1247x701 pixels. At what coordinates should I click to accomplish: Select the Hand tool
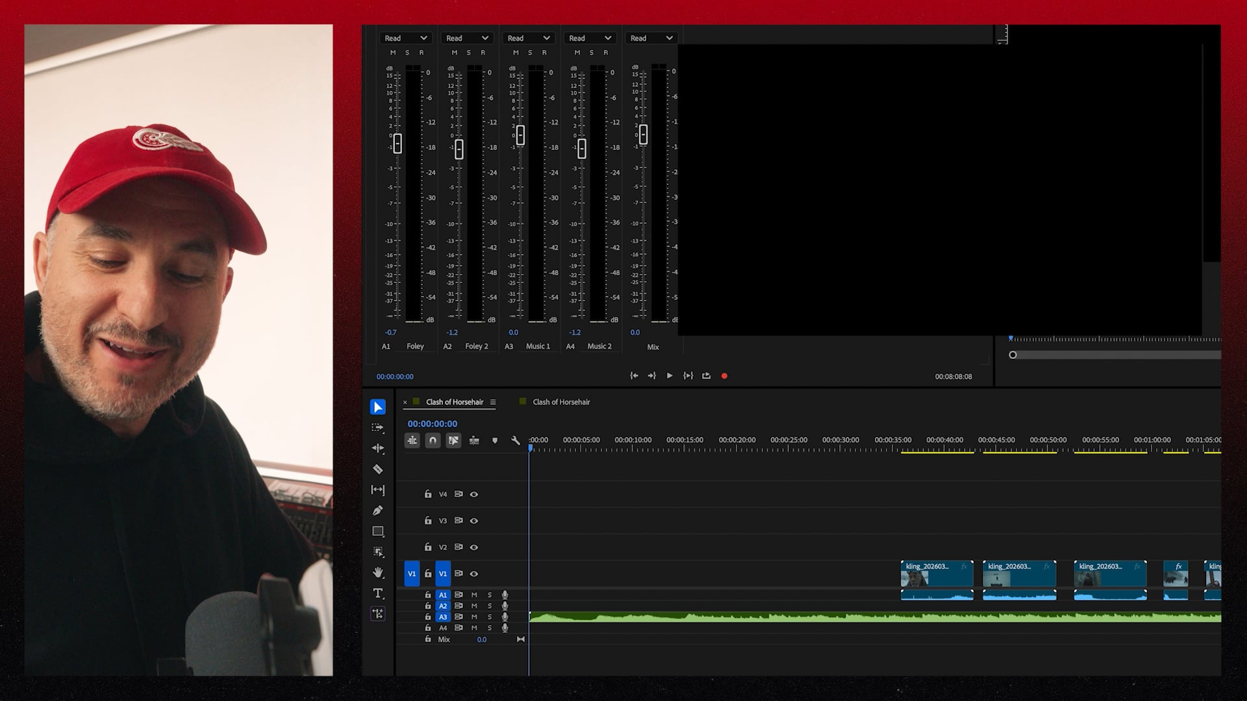pyautogui.click(x=379, y=573)
